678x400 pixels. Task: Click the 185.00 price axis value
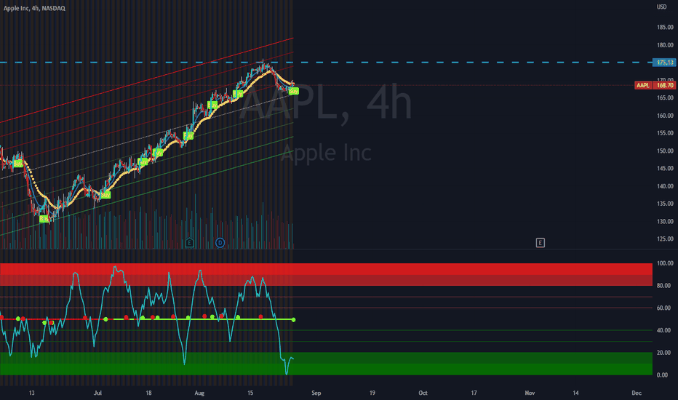pyautogui.click(x=665, y=27)
